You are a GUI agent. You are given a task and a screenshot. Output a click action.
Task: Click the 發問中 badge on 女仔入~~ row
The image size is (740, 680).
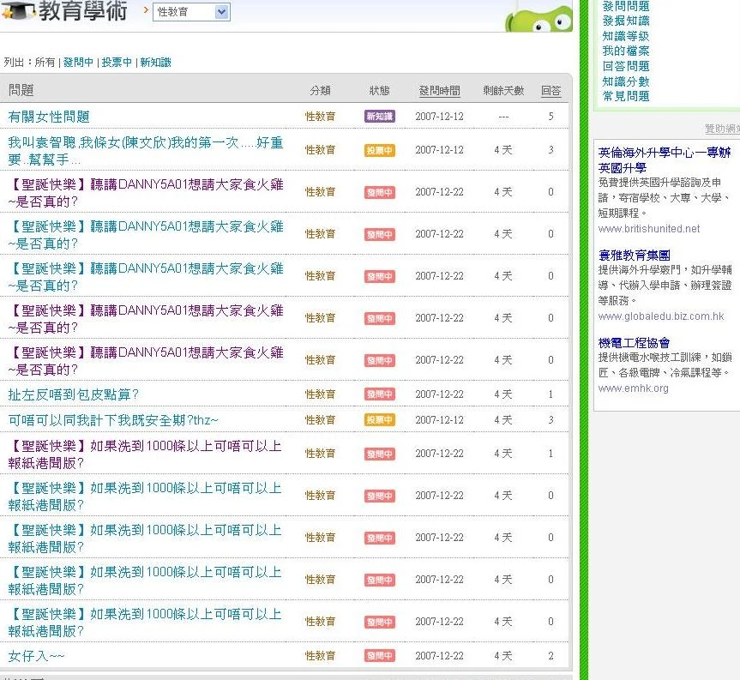click(379, 655)
